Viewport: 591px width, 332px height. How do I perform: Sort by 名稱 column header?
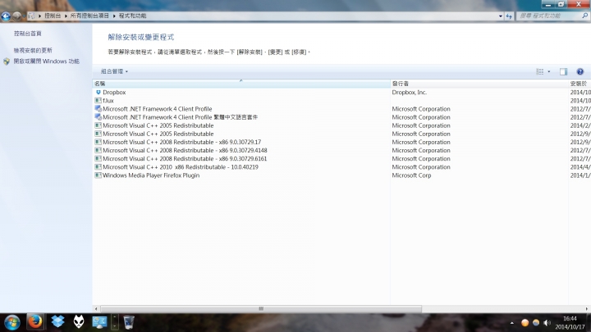click(x=241, y=84)
